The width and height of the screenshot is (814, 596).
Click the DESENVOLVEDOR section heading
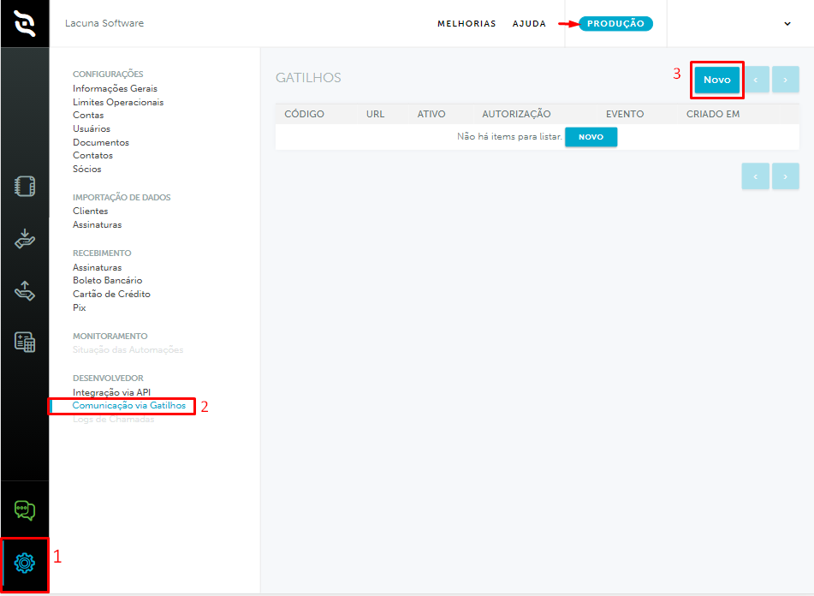point(108,378)
